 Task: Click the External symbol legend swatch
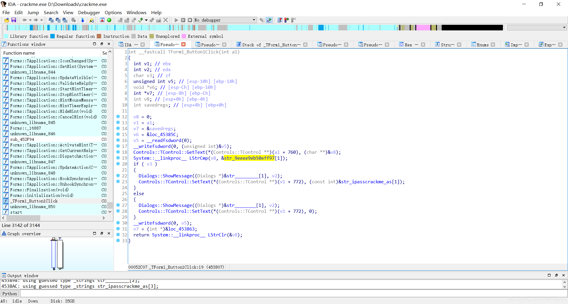(184, 36)
